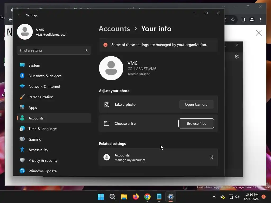Click the OneDrive cloud tray icon

point(222,197)
